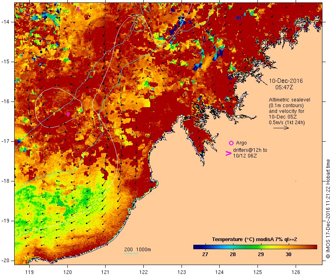Click the 124 longitude axis label

point(219,272)
